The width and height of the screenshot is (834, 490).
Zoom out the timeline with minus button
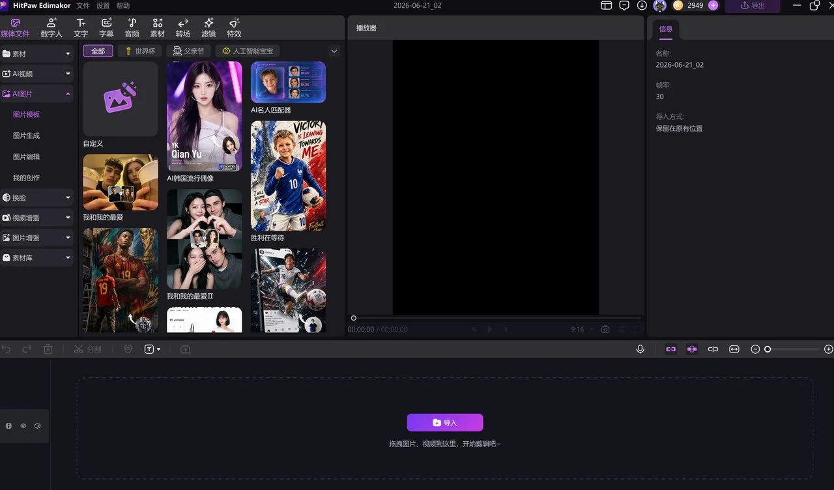[x=755, y=349]
